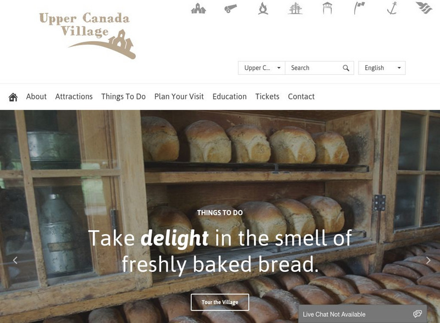
Task: Open the Upper C... site selector dropdown
Action: point(262,68)
